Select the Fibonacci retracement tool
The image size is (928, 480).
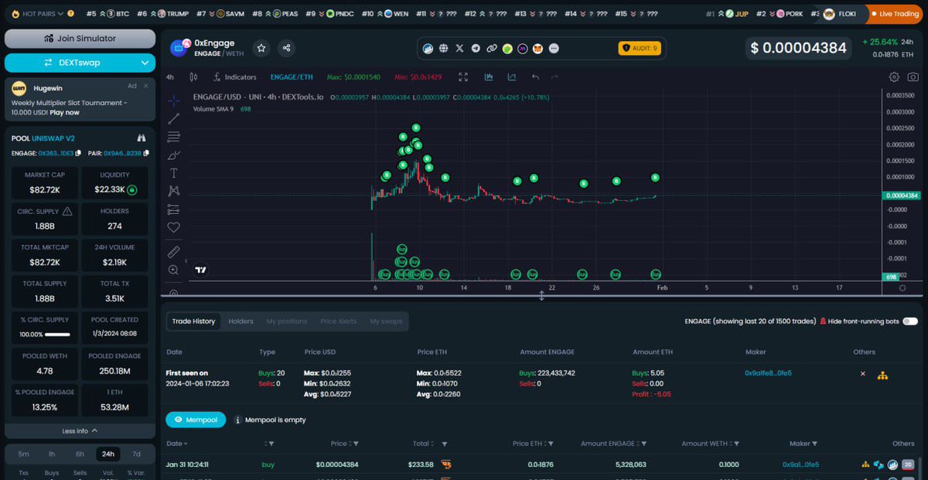(x=174, y=137)
